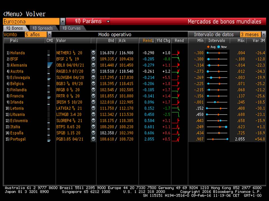Open the Eurozona region dropdown arrow

coord(62,21)
